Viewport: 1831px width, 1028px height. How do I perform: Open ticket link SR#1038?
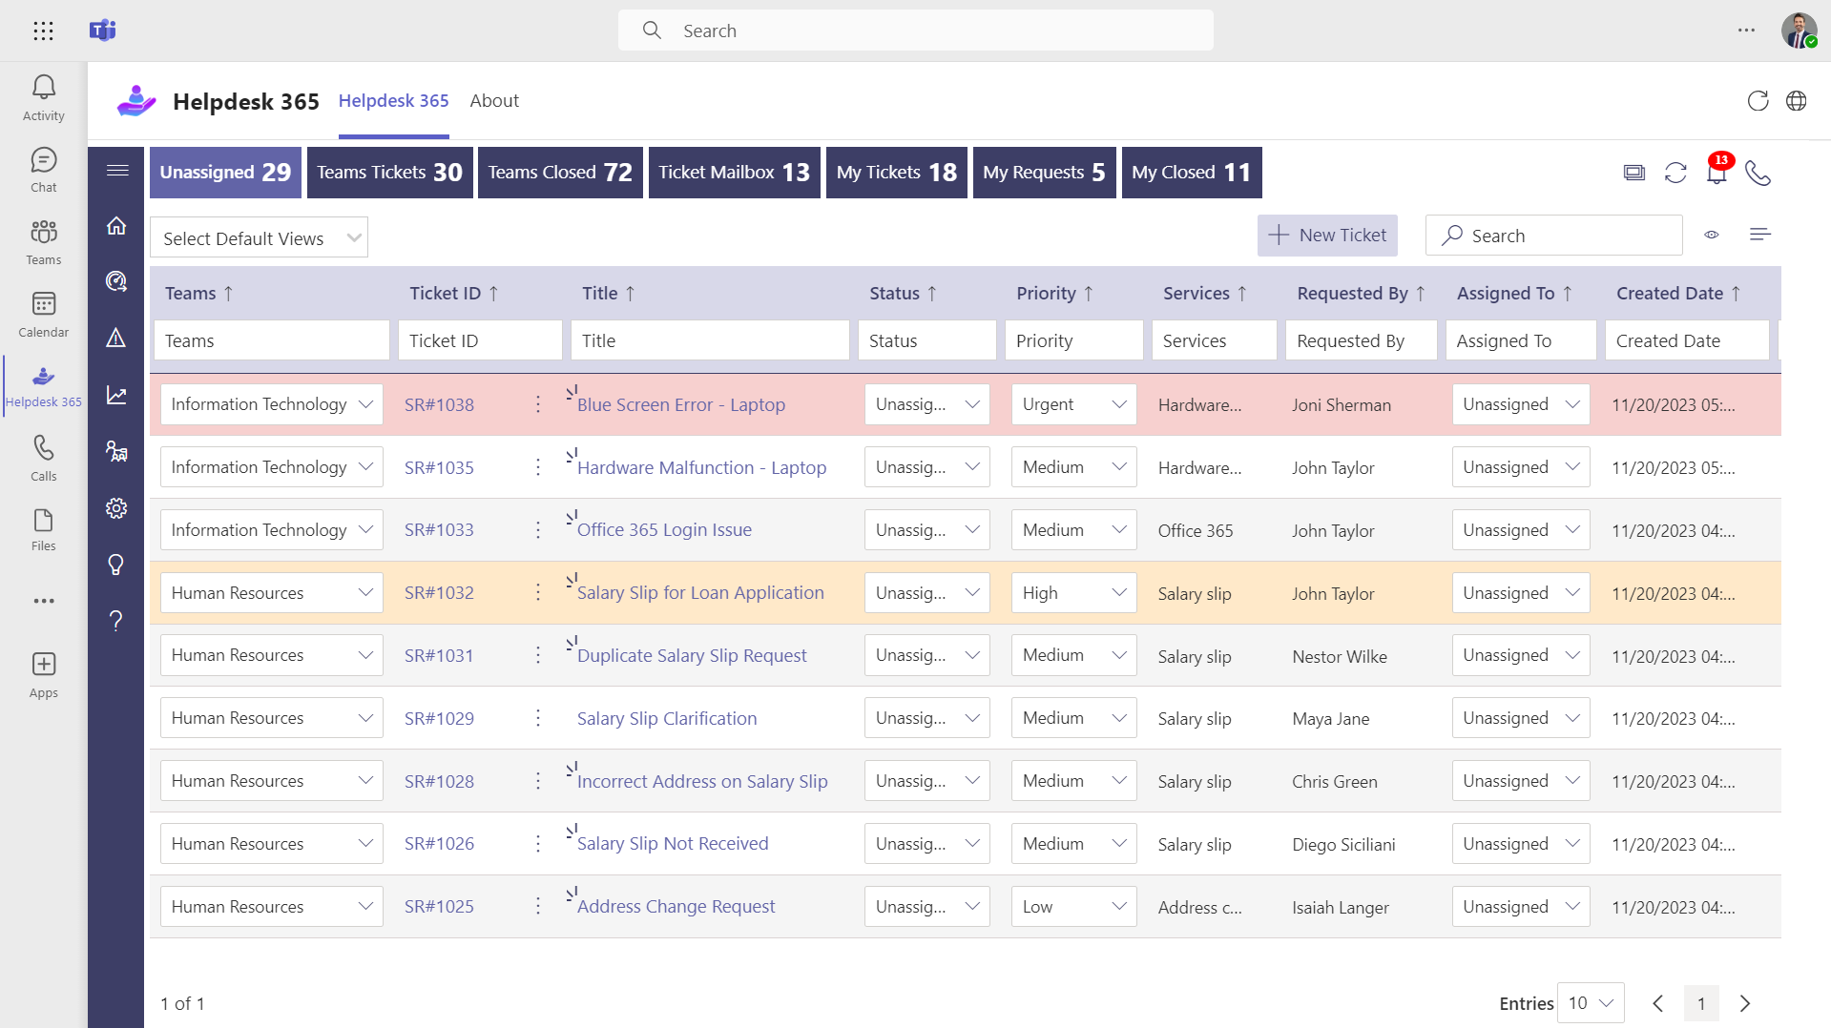439,404
